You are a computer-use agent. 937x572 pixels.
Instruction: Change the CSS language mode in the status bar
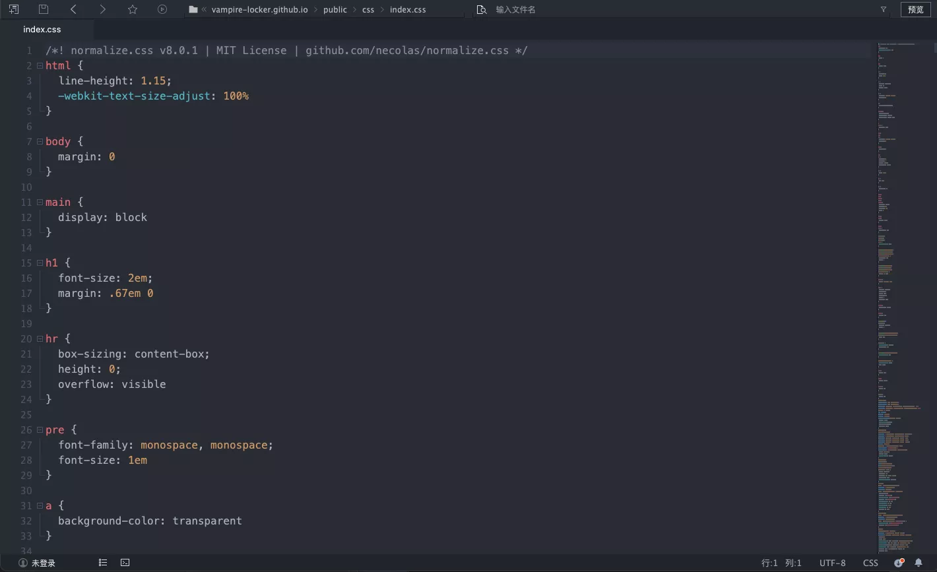pyautogui.click(x=870, y=563)
